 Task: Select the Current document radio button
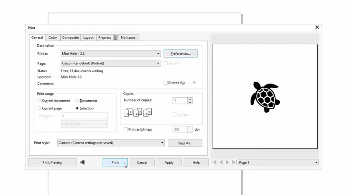coord(39,101)
